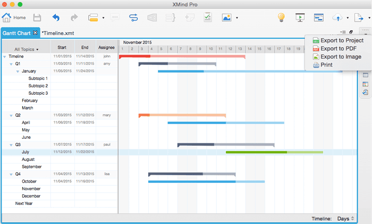The image size is (372, 224).
Task: Select the Subtopic 2 row
Action: (60, 86)
